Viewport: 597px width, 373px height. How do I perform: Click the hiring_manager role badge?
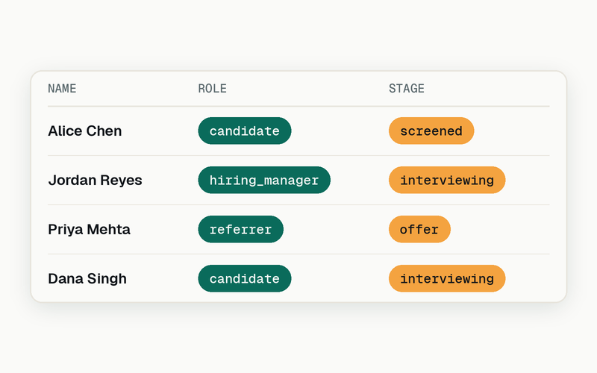[264, 180]
